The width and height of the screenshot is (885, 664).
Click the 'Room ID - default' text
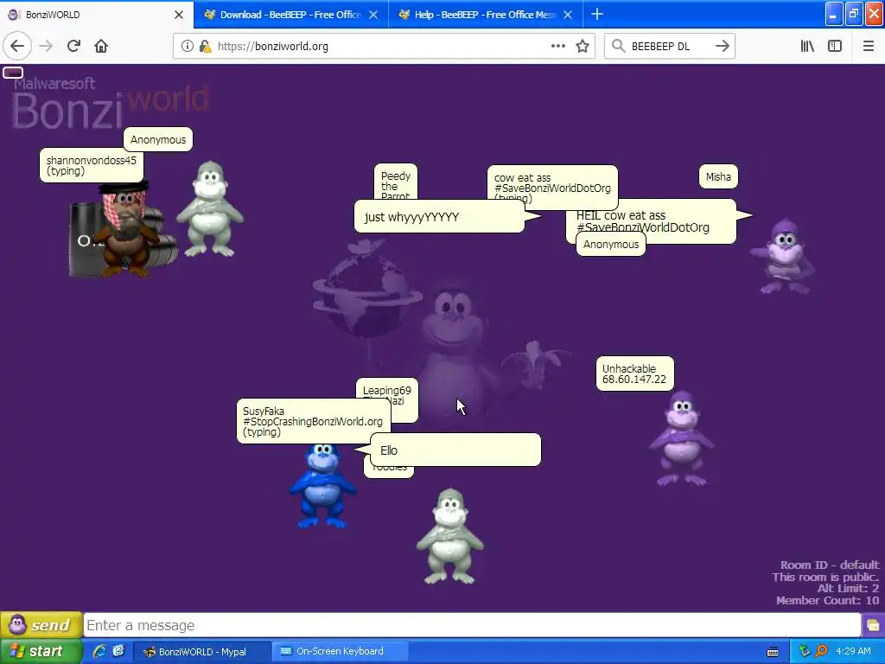[x=829, y=565]
